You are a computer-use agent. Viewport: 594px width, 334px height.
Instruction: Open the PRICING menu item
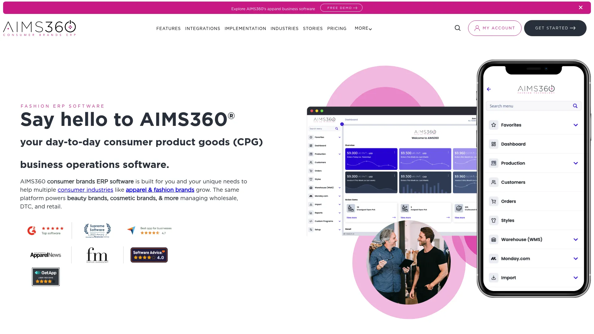(x=337, y=28)
